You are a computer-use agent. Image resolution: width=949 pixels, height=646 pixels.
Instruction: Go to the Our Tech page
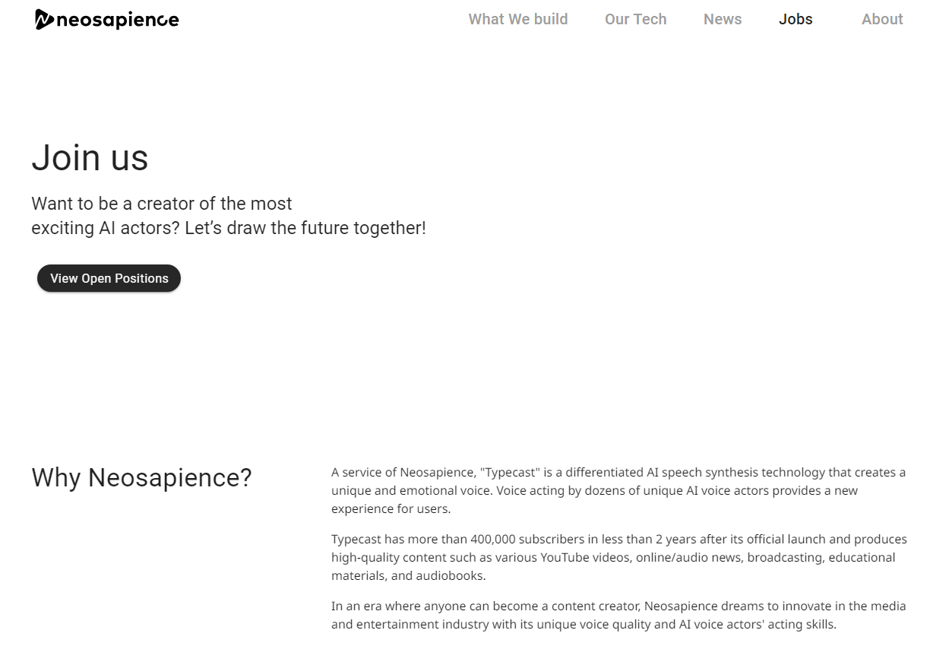(635, 19)
